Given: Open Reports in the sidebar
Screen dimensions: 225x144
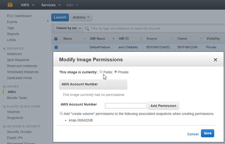Looking at the screenshot, I should [13, 34].
